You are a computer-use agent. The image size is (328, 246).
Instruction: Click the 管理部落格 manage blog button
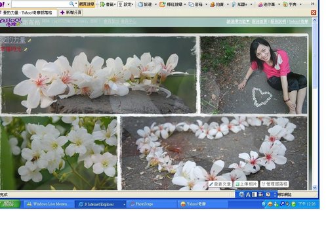[x=275, y=184]
